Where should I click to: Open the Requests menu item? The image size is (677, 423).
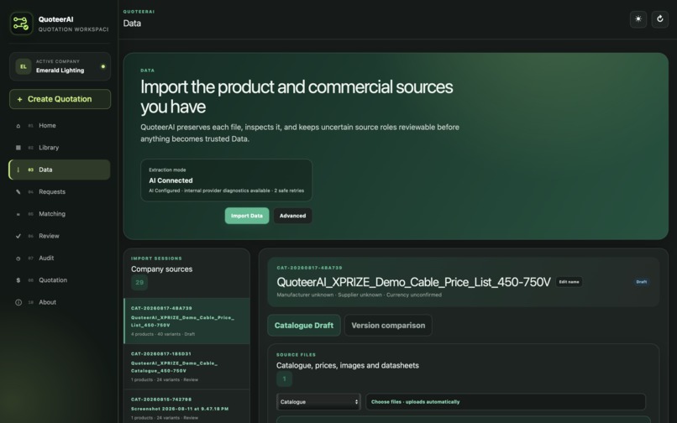[x=60, y=191]
